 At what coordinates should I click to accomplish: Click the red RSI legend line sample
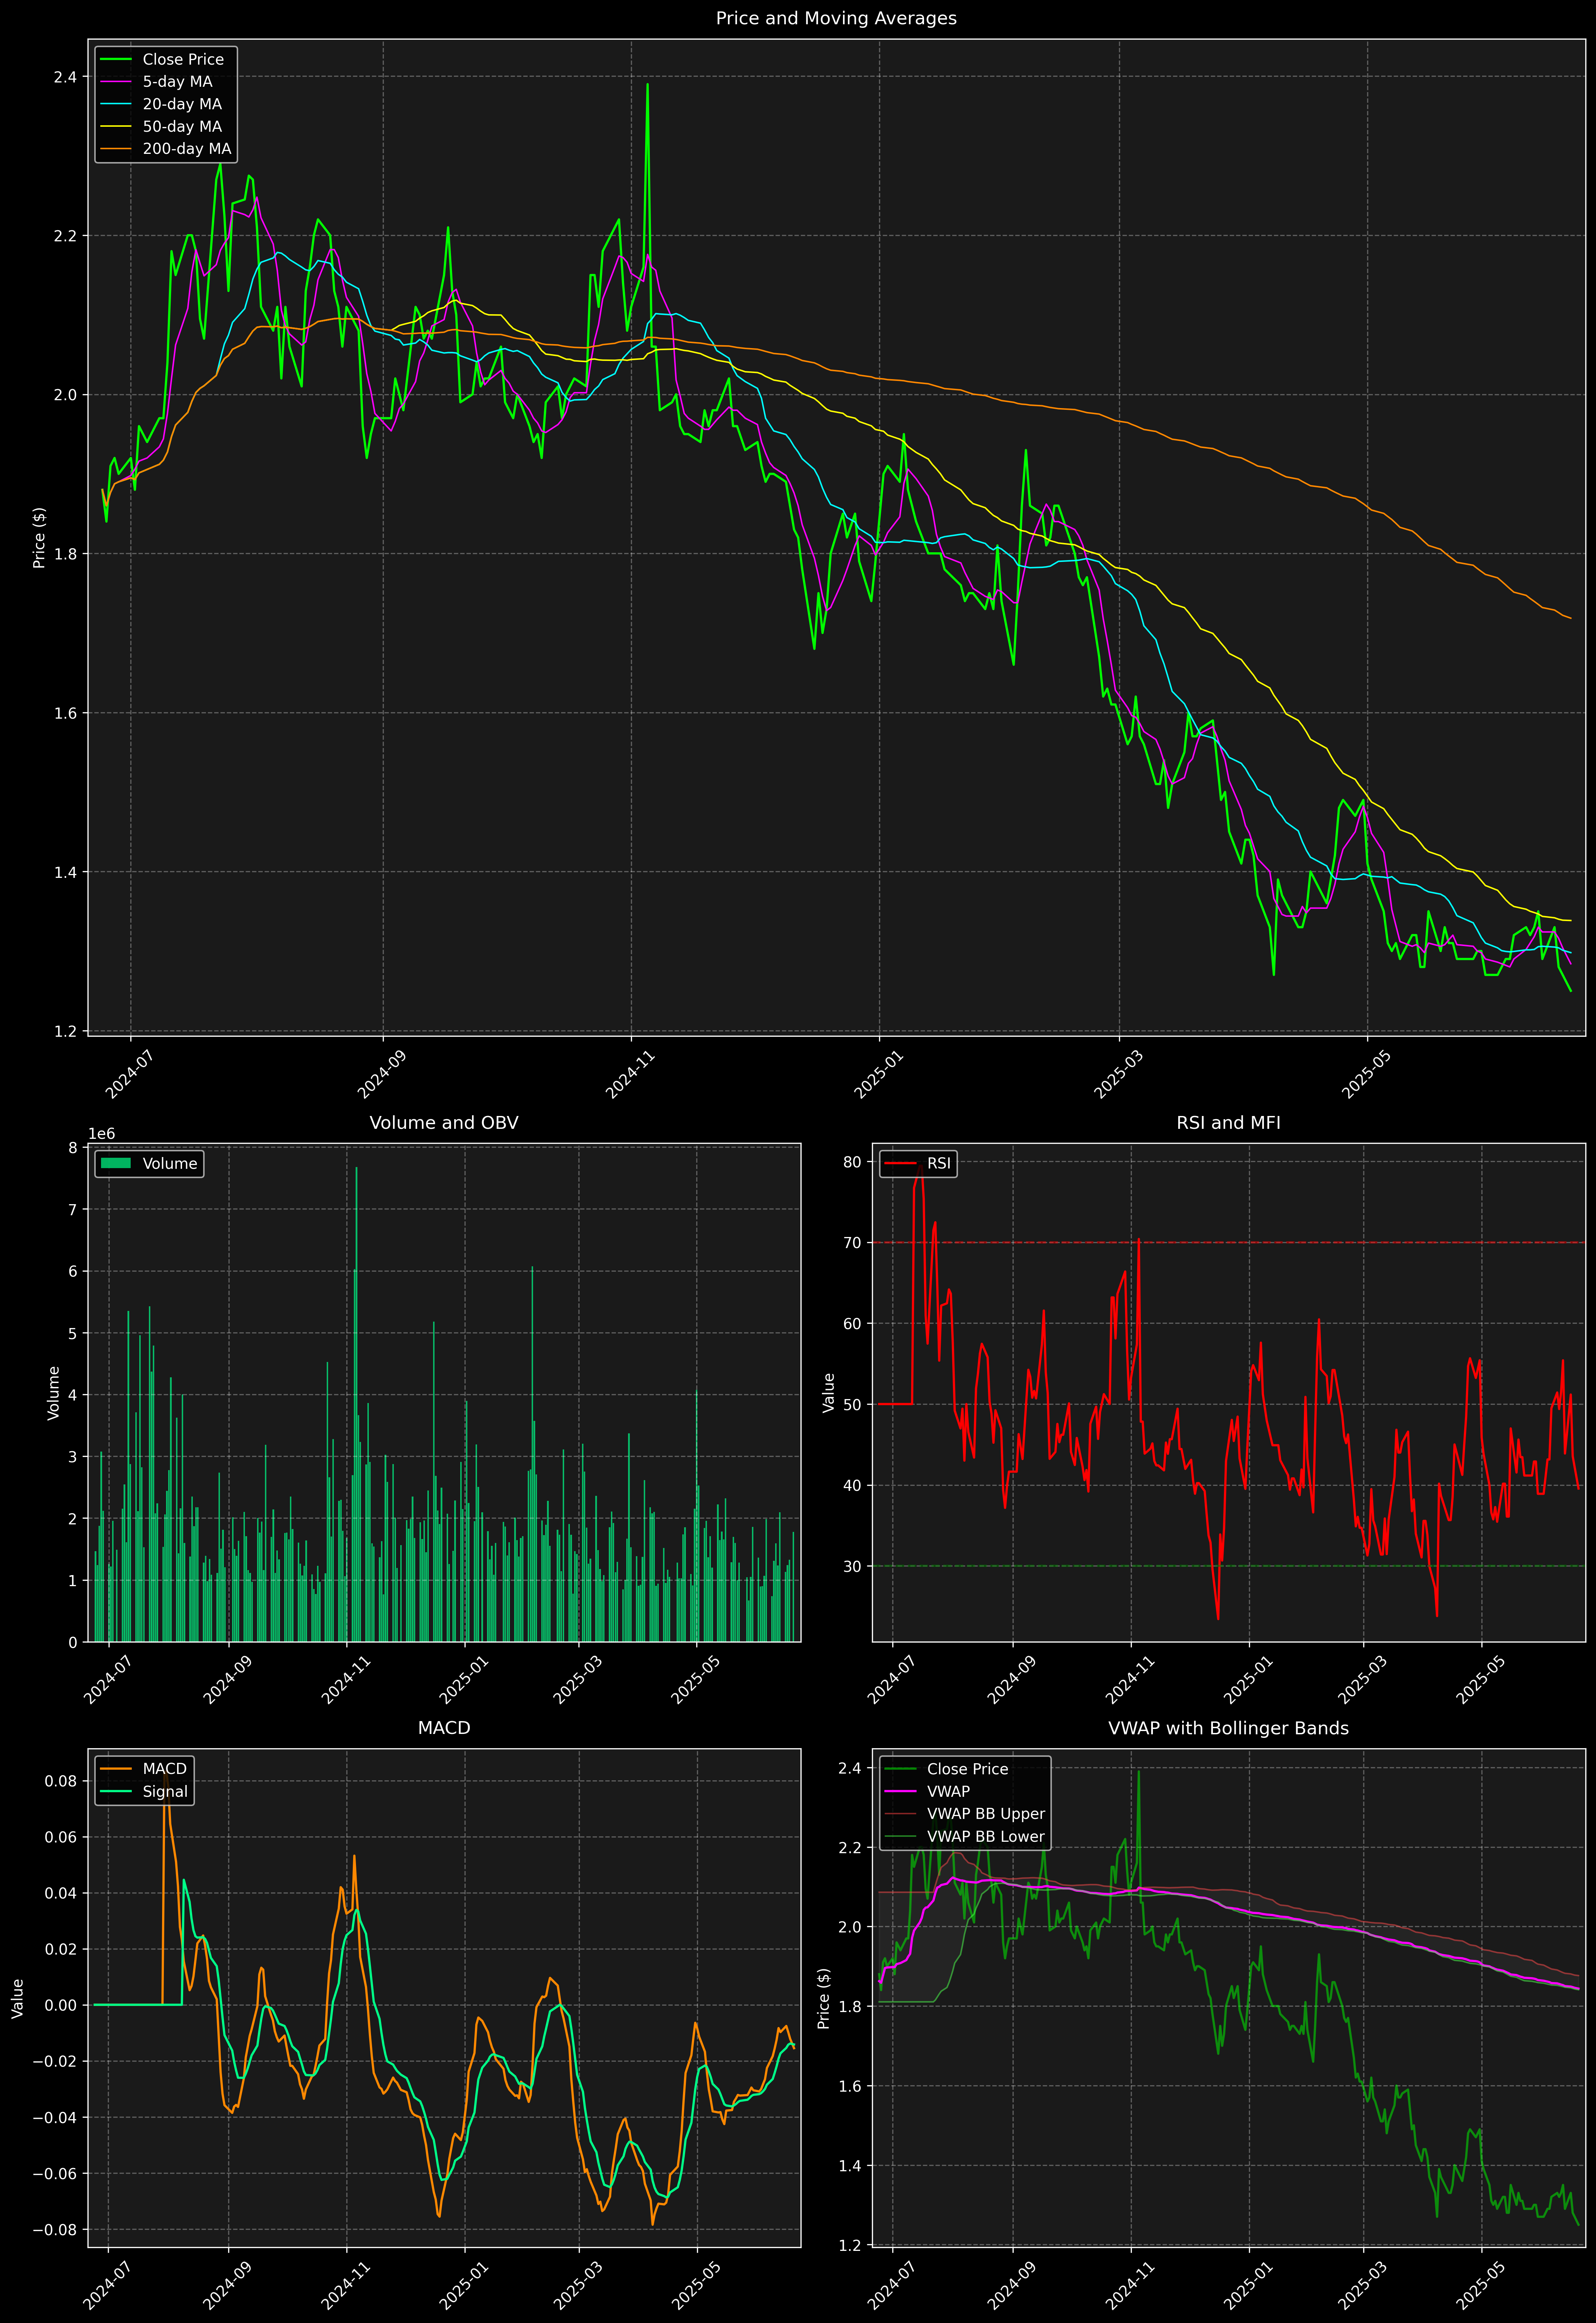(x=900, y=1163)
